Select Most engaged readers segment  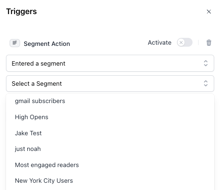pyautogui.click(x=110, y=165)
